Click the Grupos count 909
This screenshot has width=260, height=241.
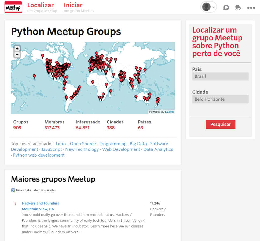tap(17, 128)
